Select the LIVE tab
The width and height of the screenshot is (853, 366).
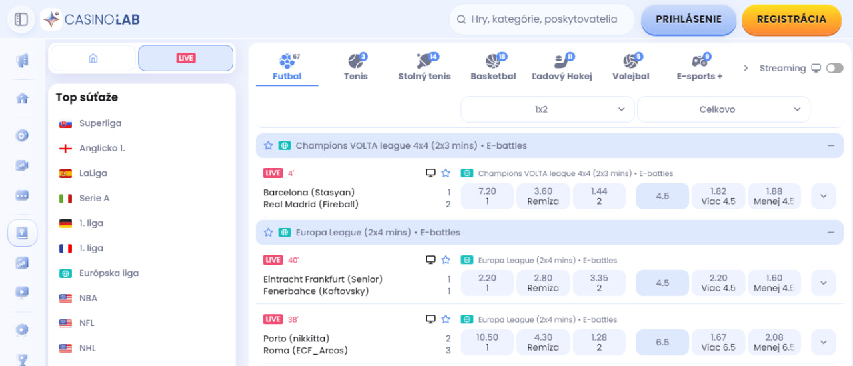(186, 58)
